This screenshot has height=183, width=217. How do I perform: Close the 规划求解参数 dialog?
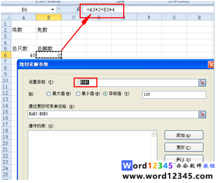(x=211, y=65)
